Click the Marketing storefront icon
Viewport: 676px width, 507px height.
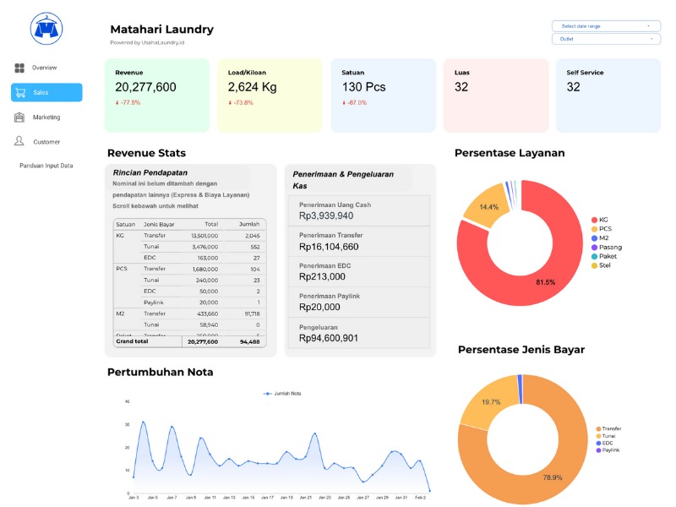19,117
